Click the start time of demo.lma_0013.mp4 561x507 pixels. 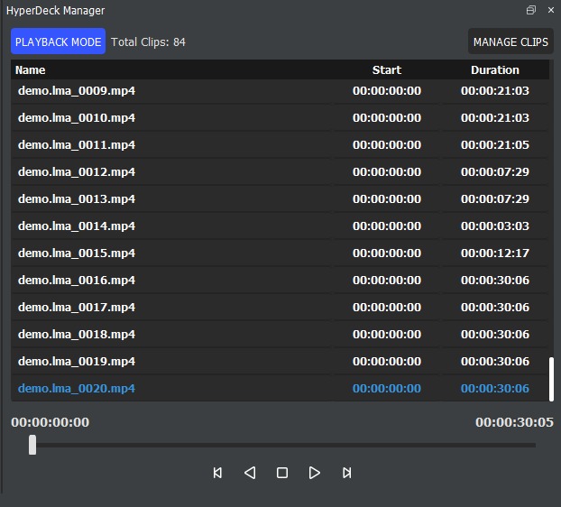click(x=387, y=199)
